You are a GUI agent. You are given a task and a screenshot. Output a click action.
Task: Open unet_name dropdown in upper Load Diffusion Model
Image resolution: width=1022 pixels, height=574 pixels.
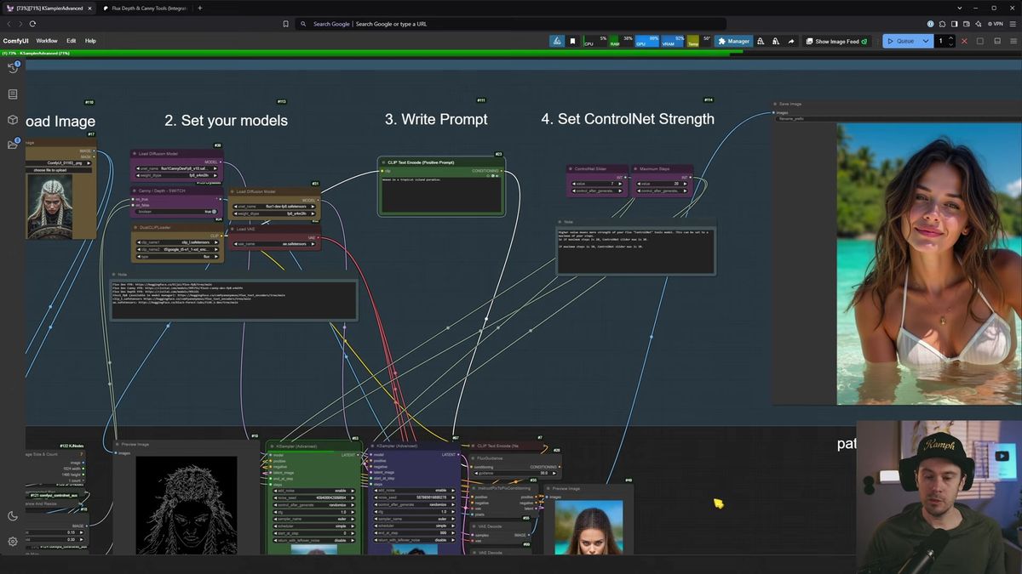coord(175,168)
